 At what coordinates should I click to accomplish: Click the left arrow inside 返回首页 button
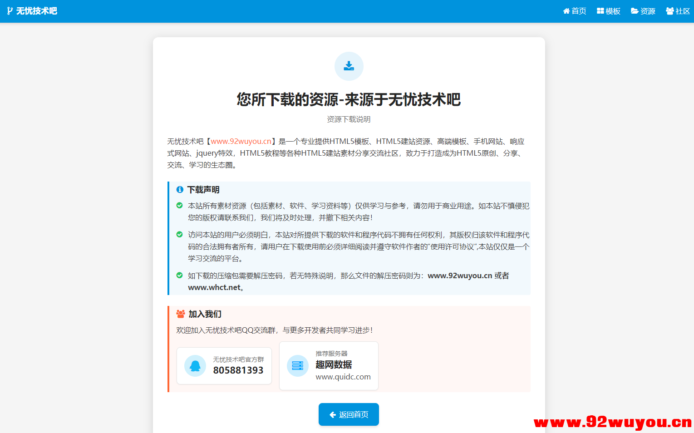tap(332, 414)
